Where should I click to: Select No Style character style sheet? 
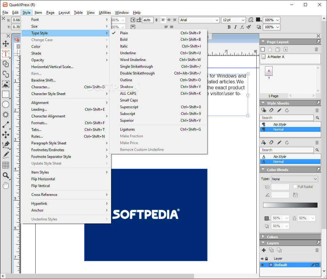click(290, 157)
